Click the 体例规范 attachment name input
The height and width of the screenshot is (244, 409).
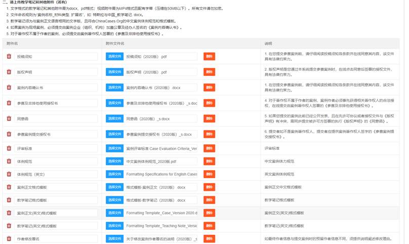point(56,161)
